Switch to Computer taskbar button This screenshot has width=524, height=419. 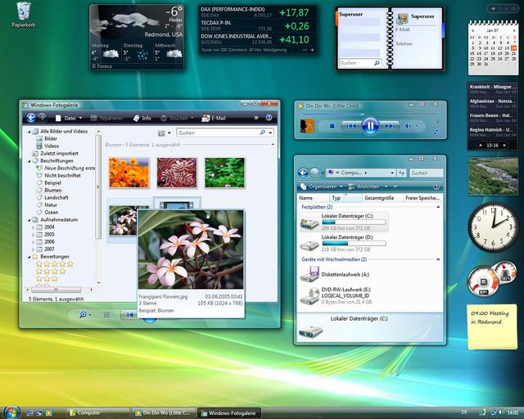coord(98,413)
